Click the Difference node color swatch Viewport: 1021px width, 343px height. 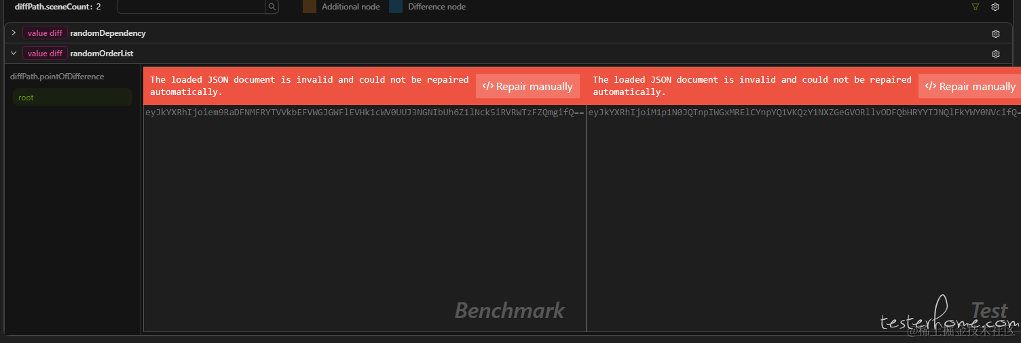click(x=396, y=7)
